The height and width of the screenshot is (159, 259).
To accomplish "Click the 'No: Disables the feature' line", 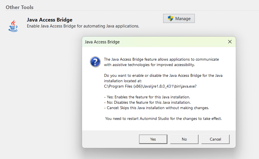I will pyautogui.click(x=147, y=102).
